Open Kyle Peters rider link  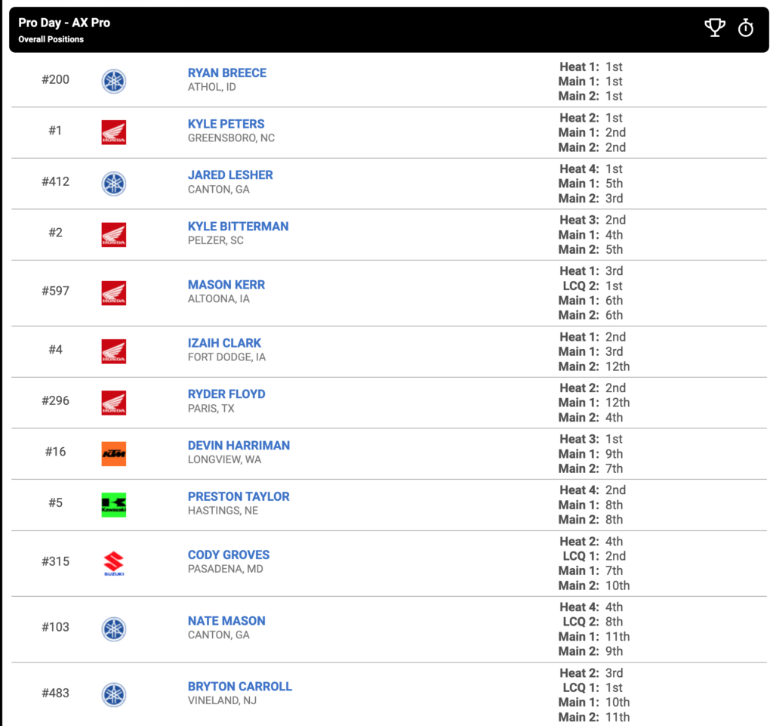coord(226,124)
